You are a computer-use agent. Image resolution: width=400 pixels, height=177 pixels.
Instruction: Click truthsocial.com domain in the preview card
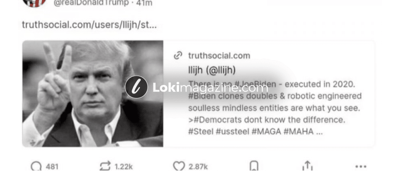(x=219, y=55)
